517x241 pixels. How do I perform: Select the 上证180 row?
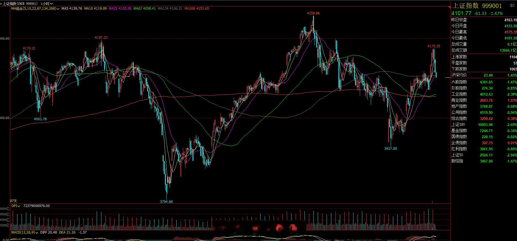[x=484, y=125]
